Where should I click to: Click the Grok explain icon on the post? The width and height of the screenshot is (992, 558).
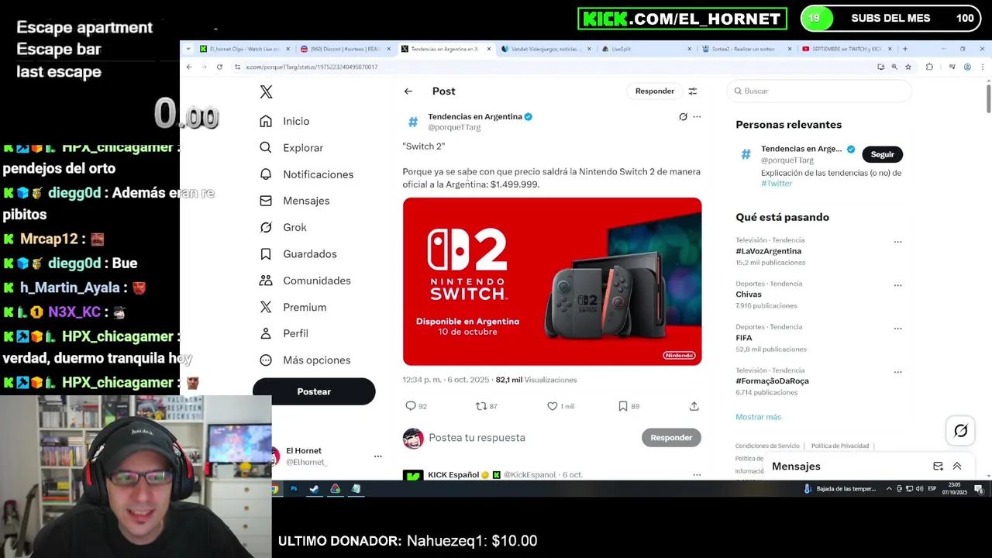[x=683, y=117]
